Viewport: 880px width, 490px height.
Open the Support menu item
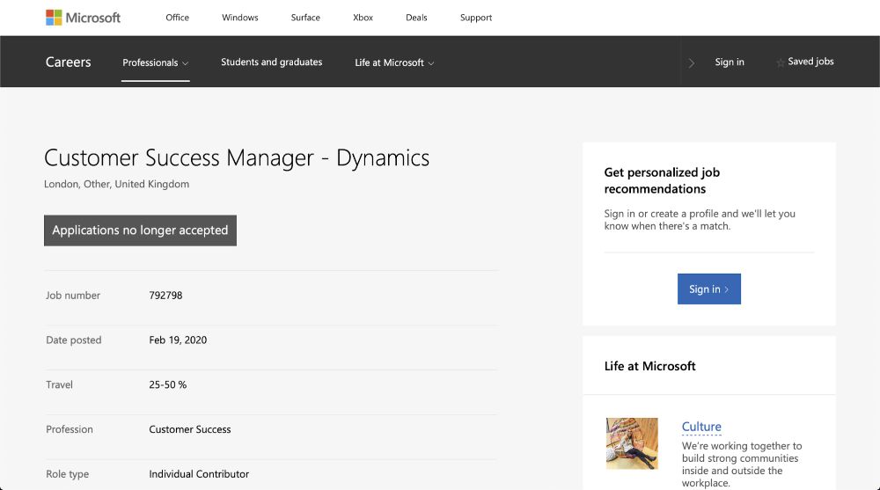[476, 18]
